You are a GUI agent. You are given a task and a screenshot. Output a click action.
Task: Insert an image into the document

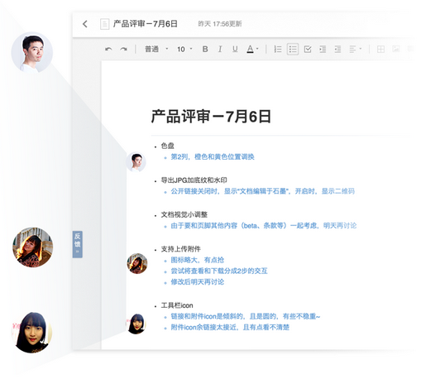pyautogui.click(x=396, y=49)
